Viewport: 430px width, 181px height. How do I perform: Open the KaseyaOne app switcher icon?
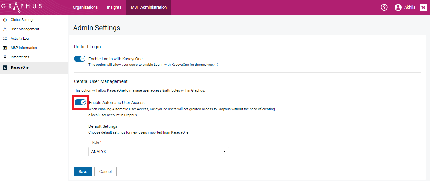[x=423, y=7]
